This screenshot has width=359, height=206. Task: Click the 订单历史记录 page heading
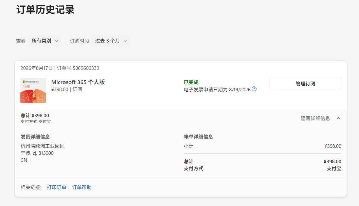coord(45,10)
